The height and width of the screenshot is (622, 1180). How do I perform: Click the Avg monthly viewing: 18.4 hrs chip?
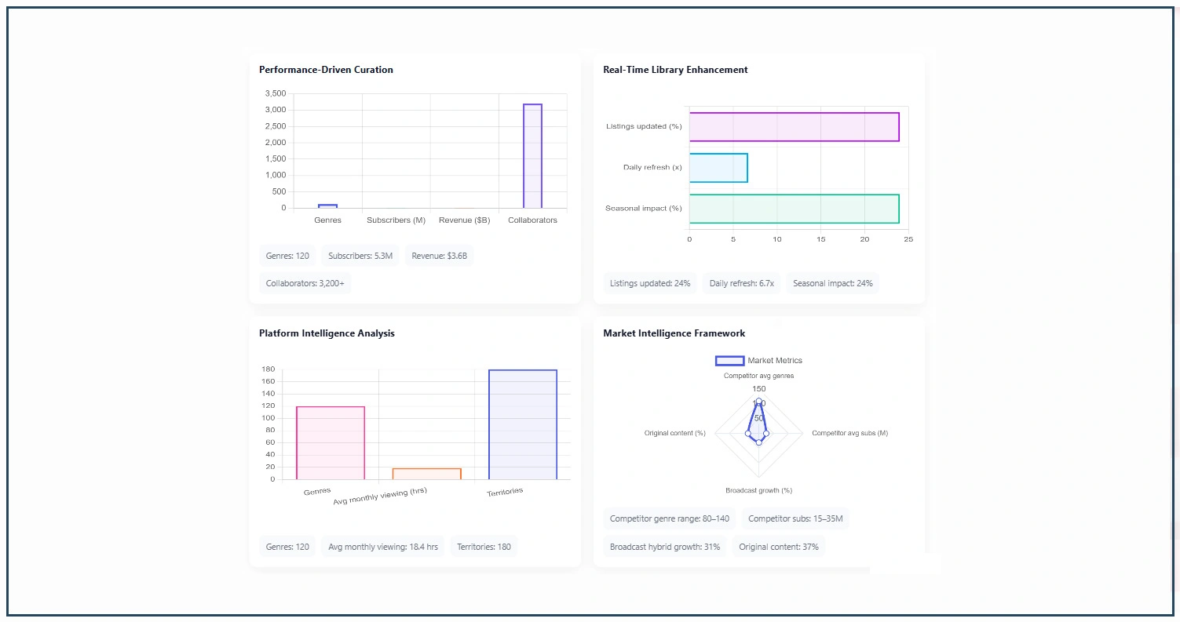coord(382,547)
